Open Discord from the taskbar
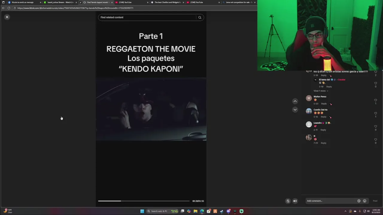The width and height of the screenshot is (383, 215). pyautogui.click(x=228, y=211)
